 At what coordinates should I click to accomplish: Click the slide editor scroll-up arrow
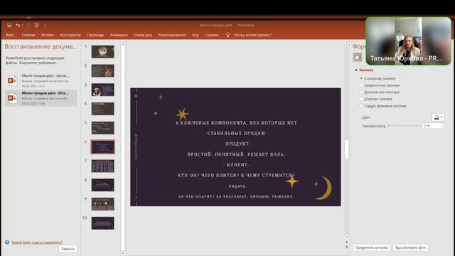click(x=346, y=43)
